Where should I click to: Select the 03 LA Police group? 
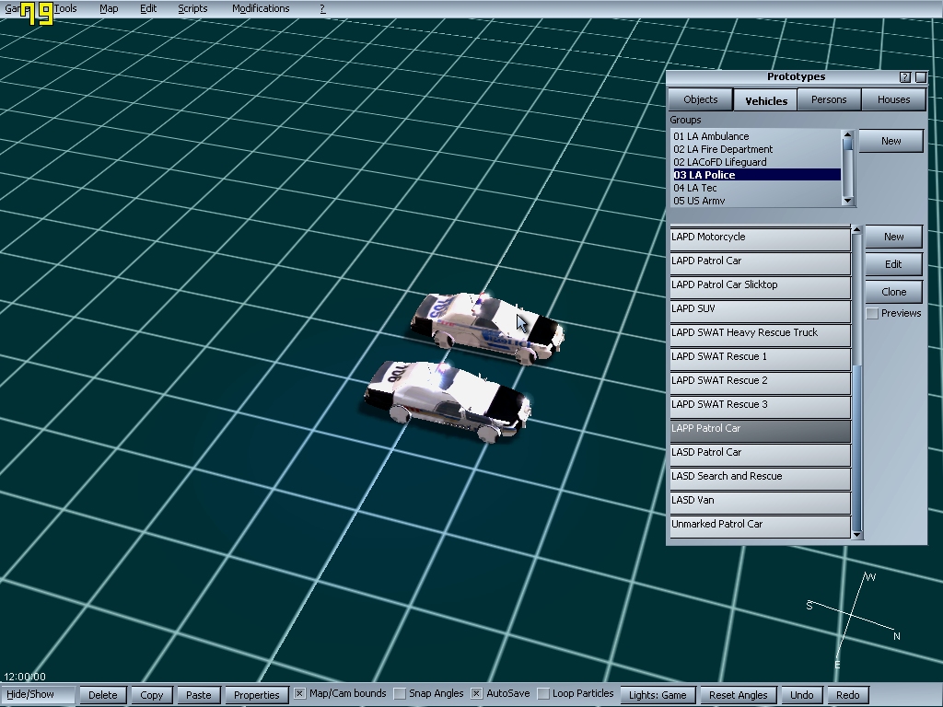click(x=757, y=175)
